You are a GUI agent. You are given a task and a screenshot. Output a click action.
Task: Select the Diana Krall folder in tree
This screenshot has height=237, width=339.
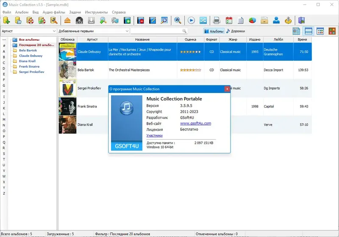27,61
